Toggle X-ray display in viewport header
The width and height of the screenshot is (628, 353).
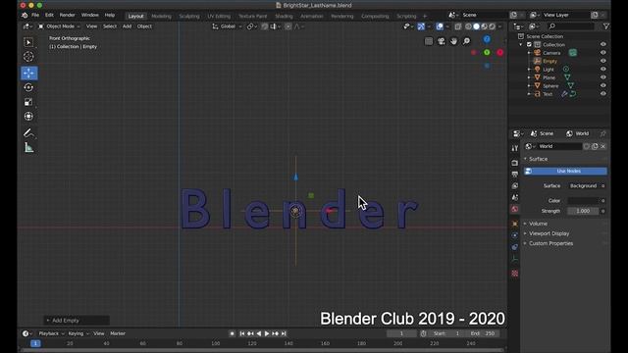(x=458, y=26)
